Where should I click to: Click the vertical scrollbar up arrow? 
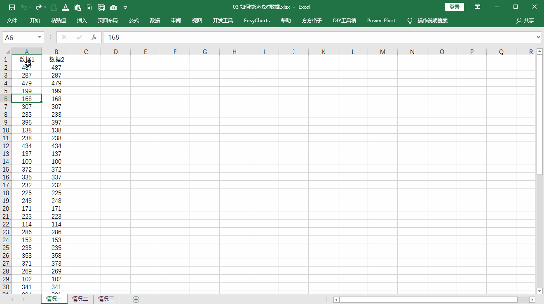(x=539, y=52)
